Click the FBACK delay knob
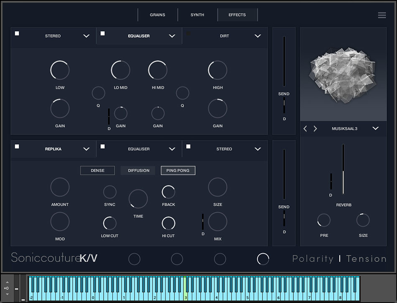Image resolution: width=397 pixels, height=303 pixels. pyautogui.click(x=168, y=192)
